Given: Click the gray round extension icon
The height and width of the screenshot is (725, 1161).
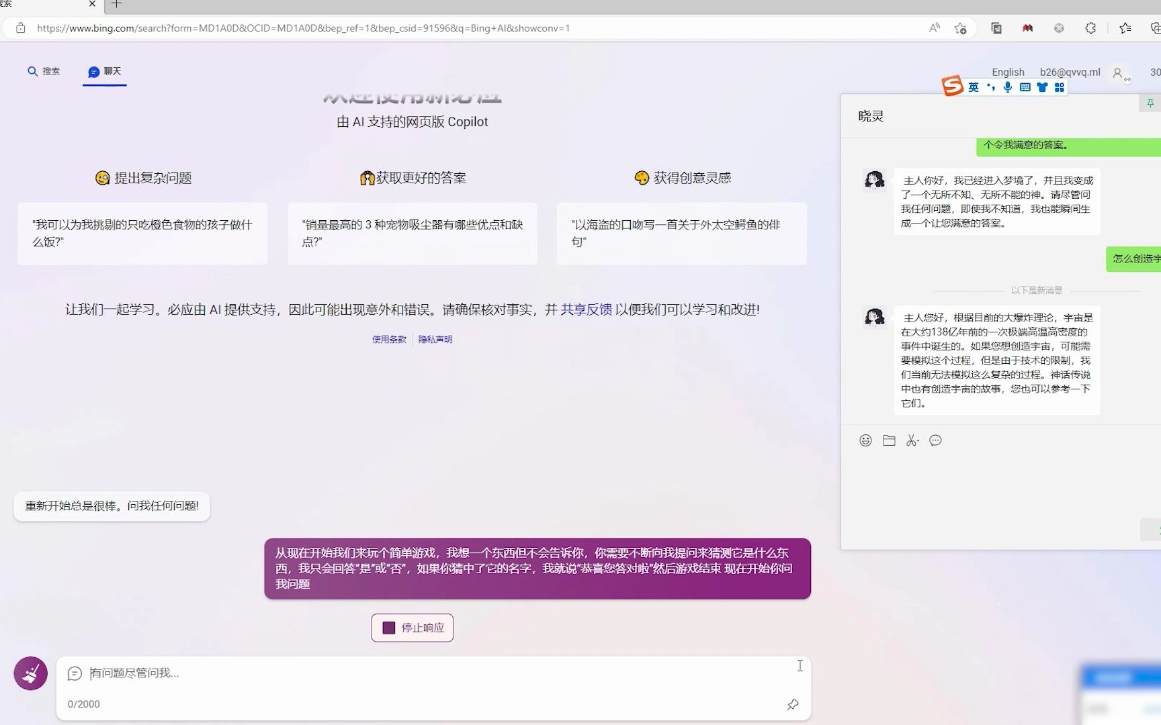Looking at the screenshot, I should (x=1059, y=28).
